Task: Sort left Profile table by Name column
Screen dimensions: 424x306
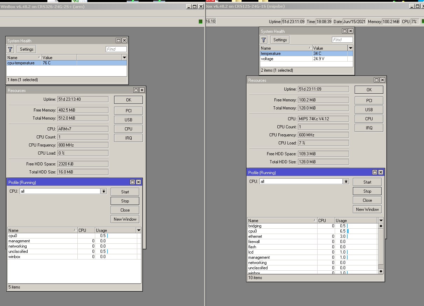Action: point(42,230)
